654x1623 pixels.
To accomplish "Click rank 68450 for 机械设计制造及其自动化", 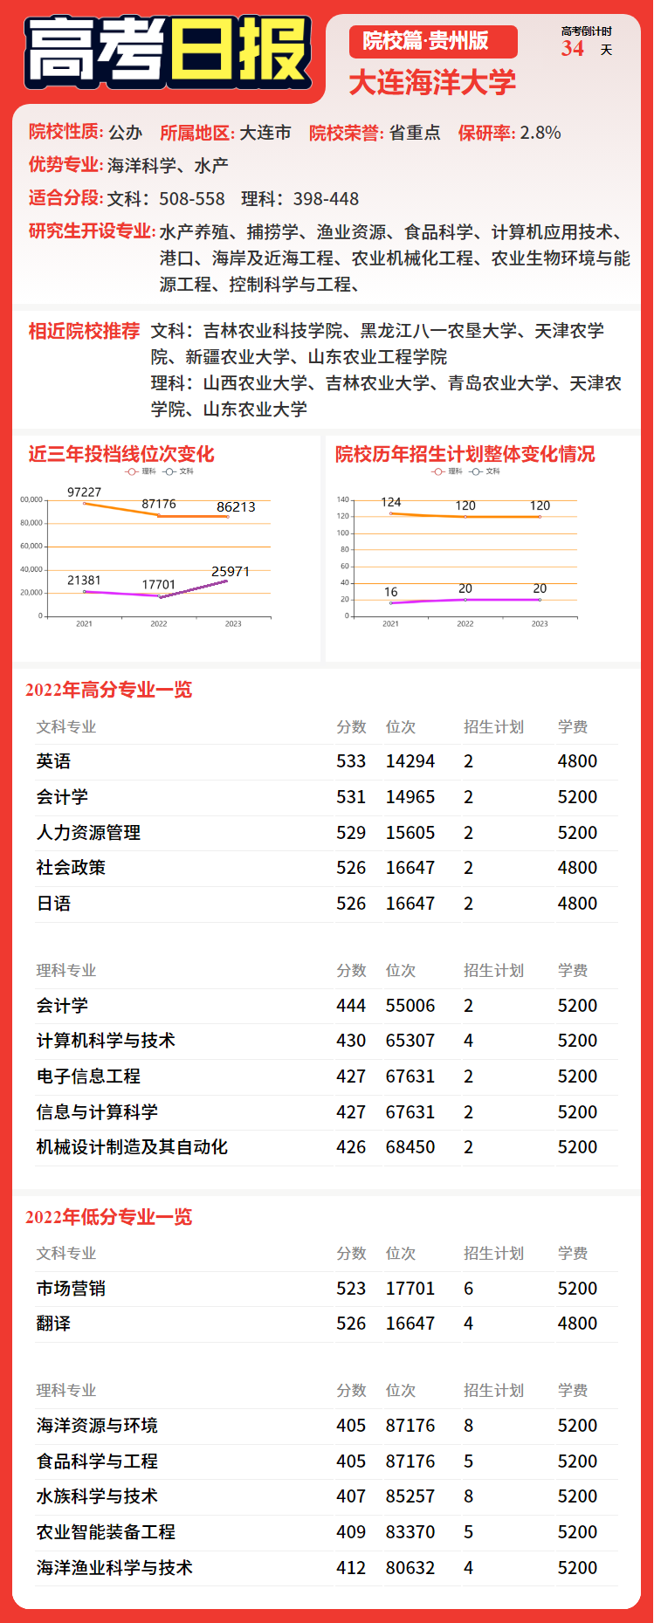I will pos(410,1147).
